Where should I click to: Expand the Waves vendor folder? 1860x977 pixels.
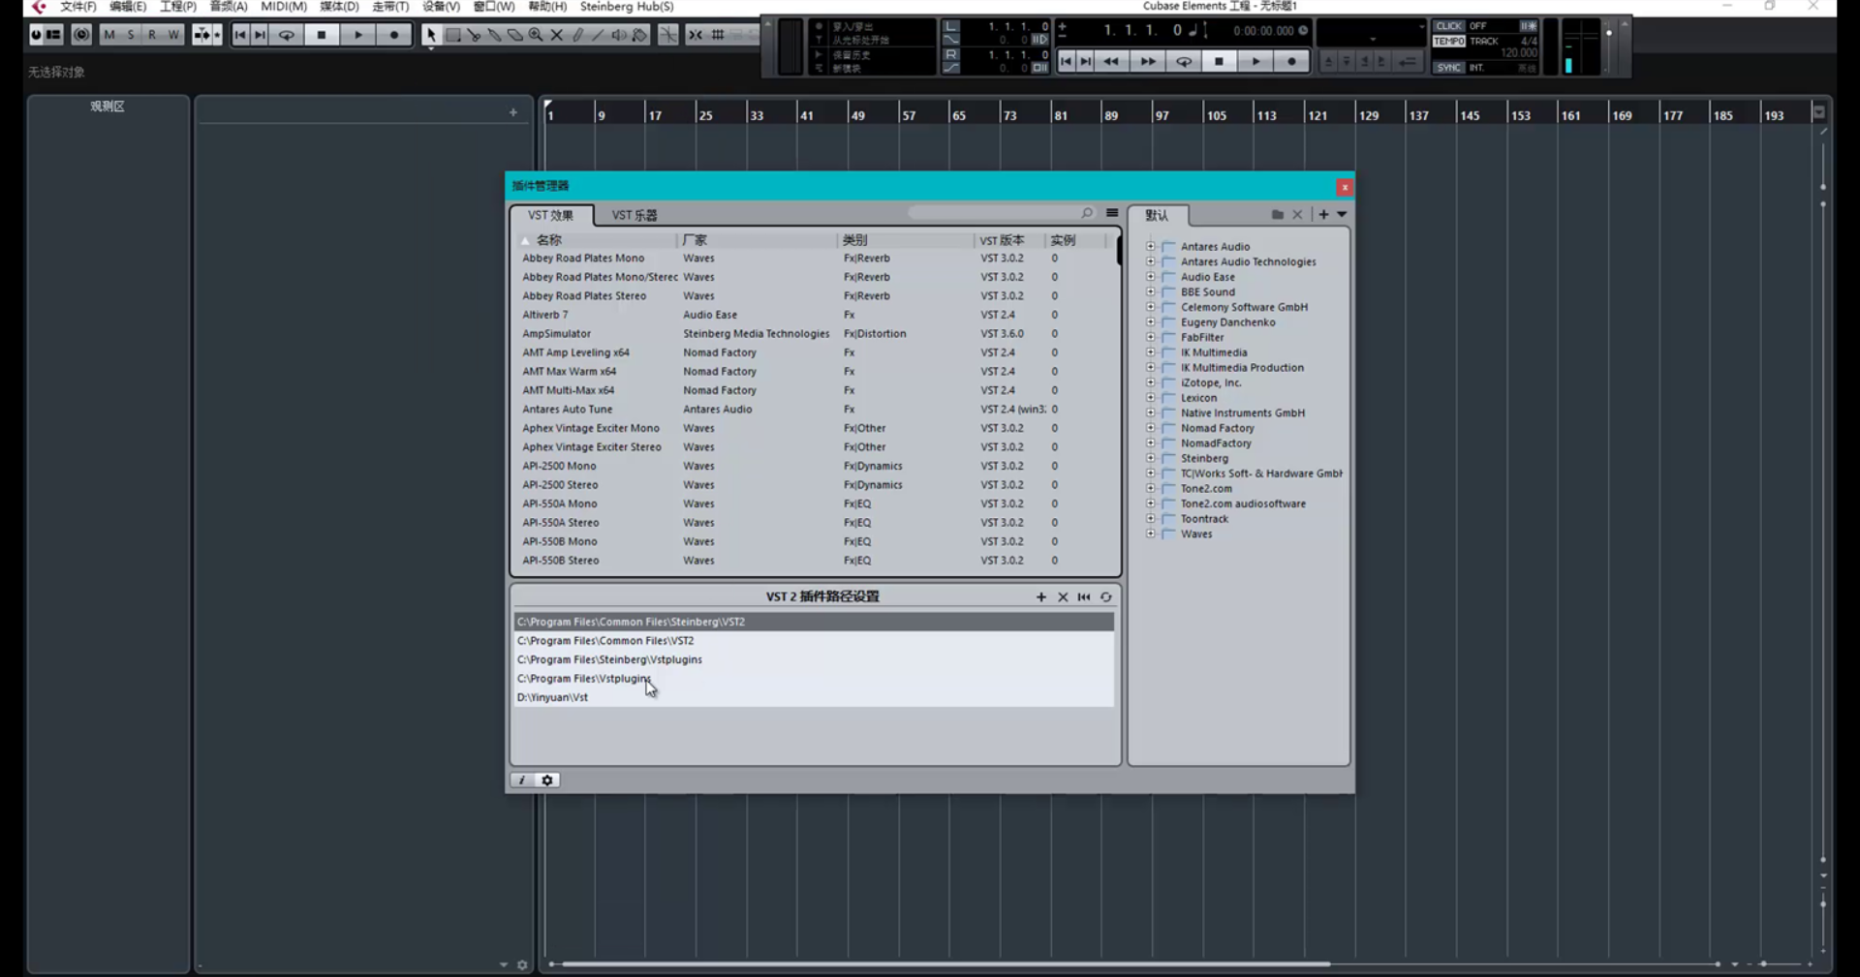pos(1151,534)
